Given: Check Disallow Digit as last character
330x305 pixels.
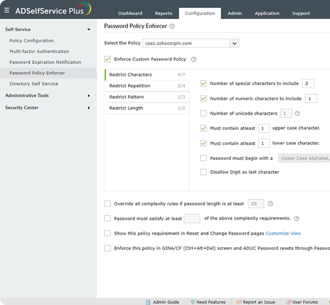Looking at the screenshot, I should [204, 172].
